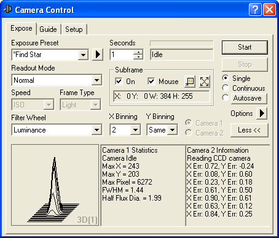The width and height of the screenshot is (279, 238).
Task: Click the Less << button
Action: pyautogui.click(x=249, y=130)
